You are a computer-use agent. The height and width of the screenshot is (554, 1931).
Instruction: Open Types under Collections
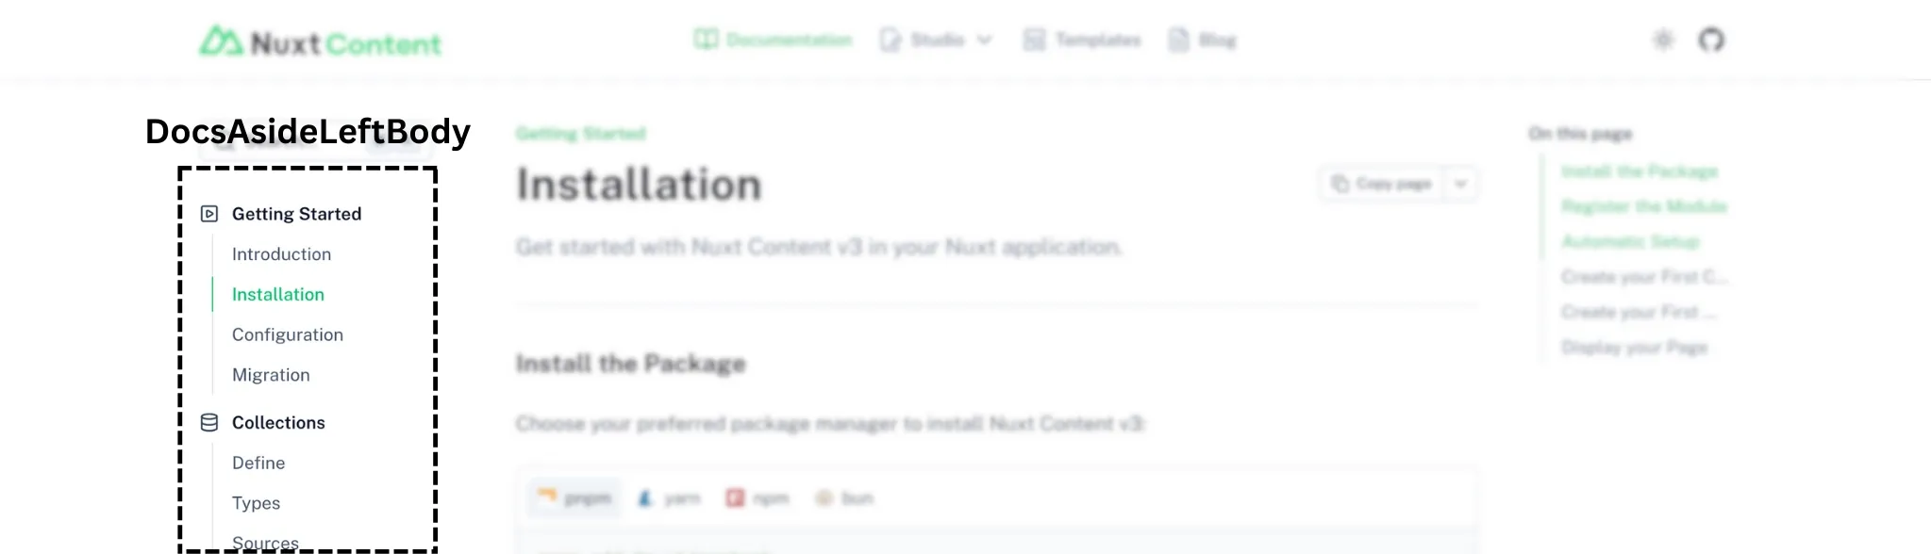[x=256, y=503]
